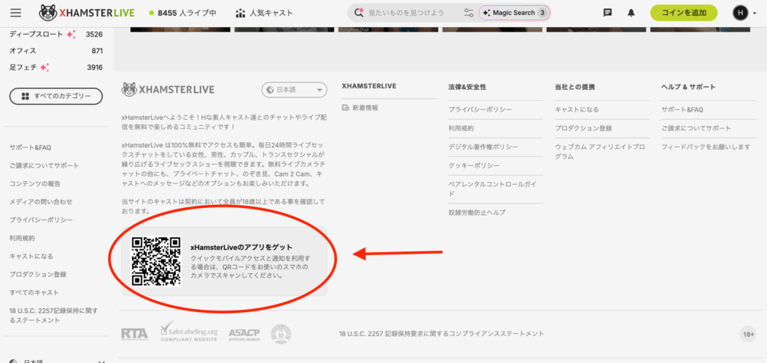
Task: Click the QR code image
Action: [x=157, y=261]
